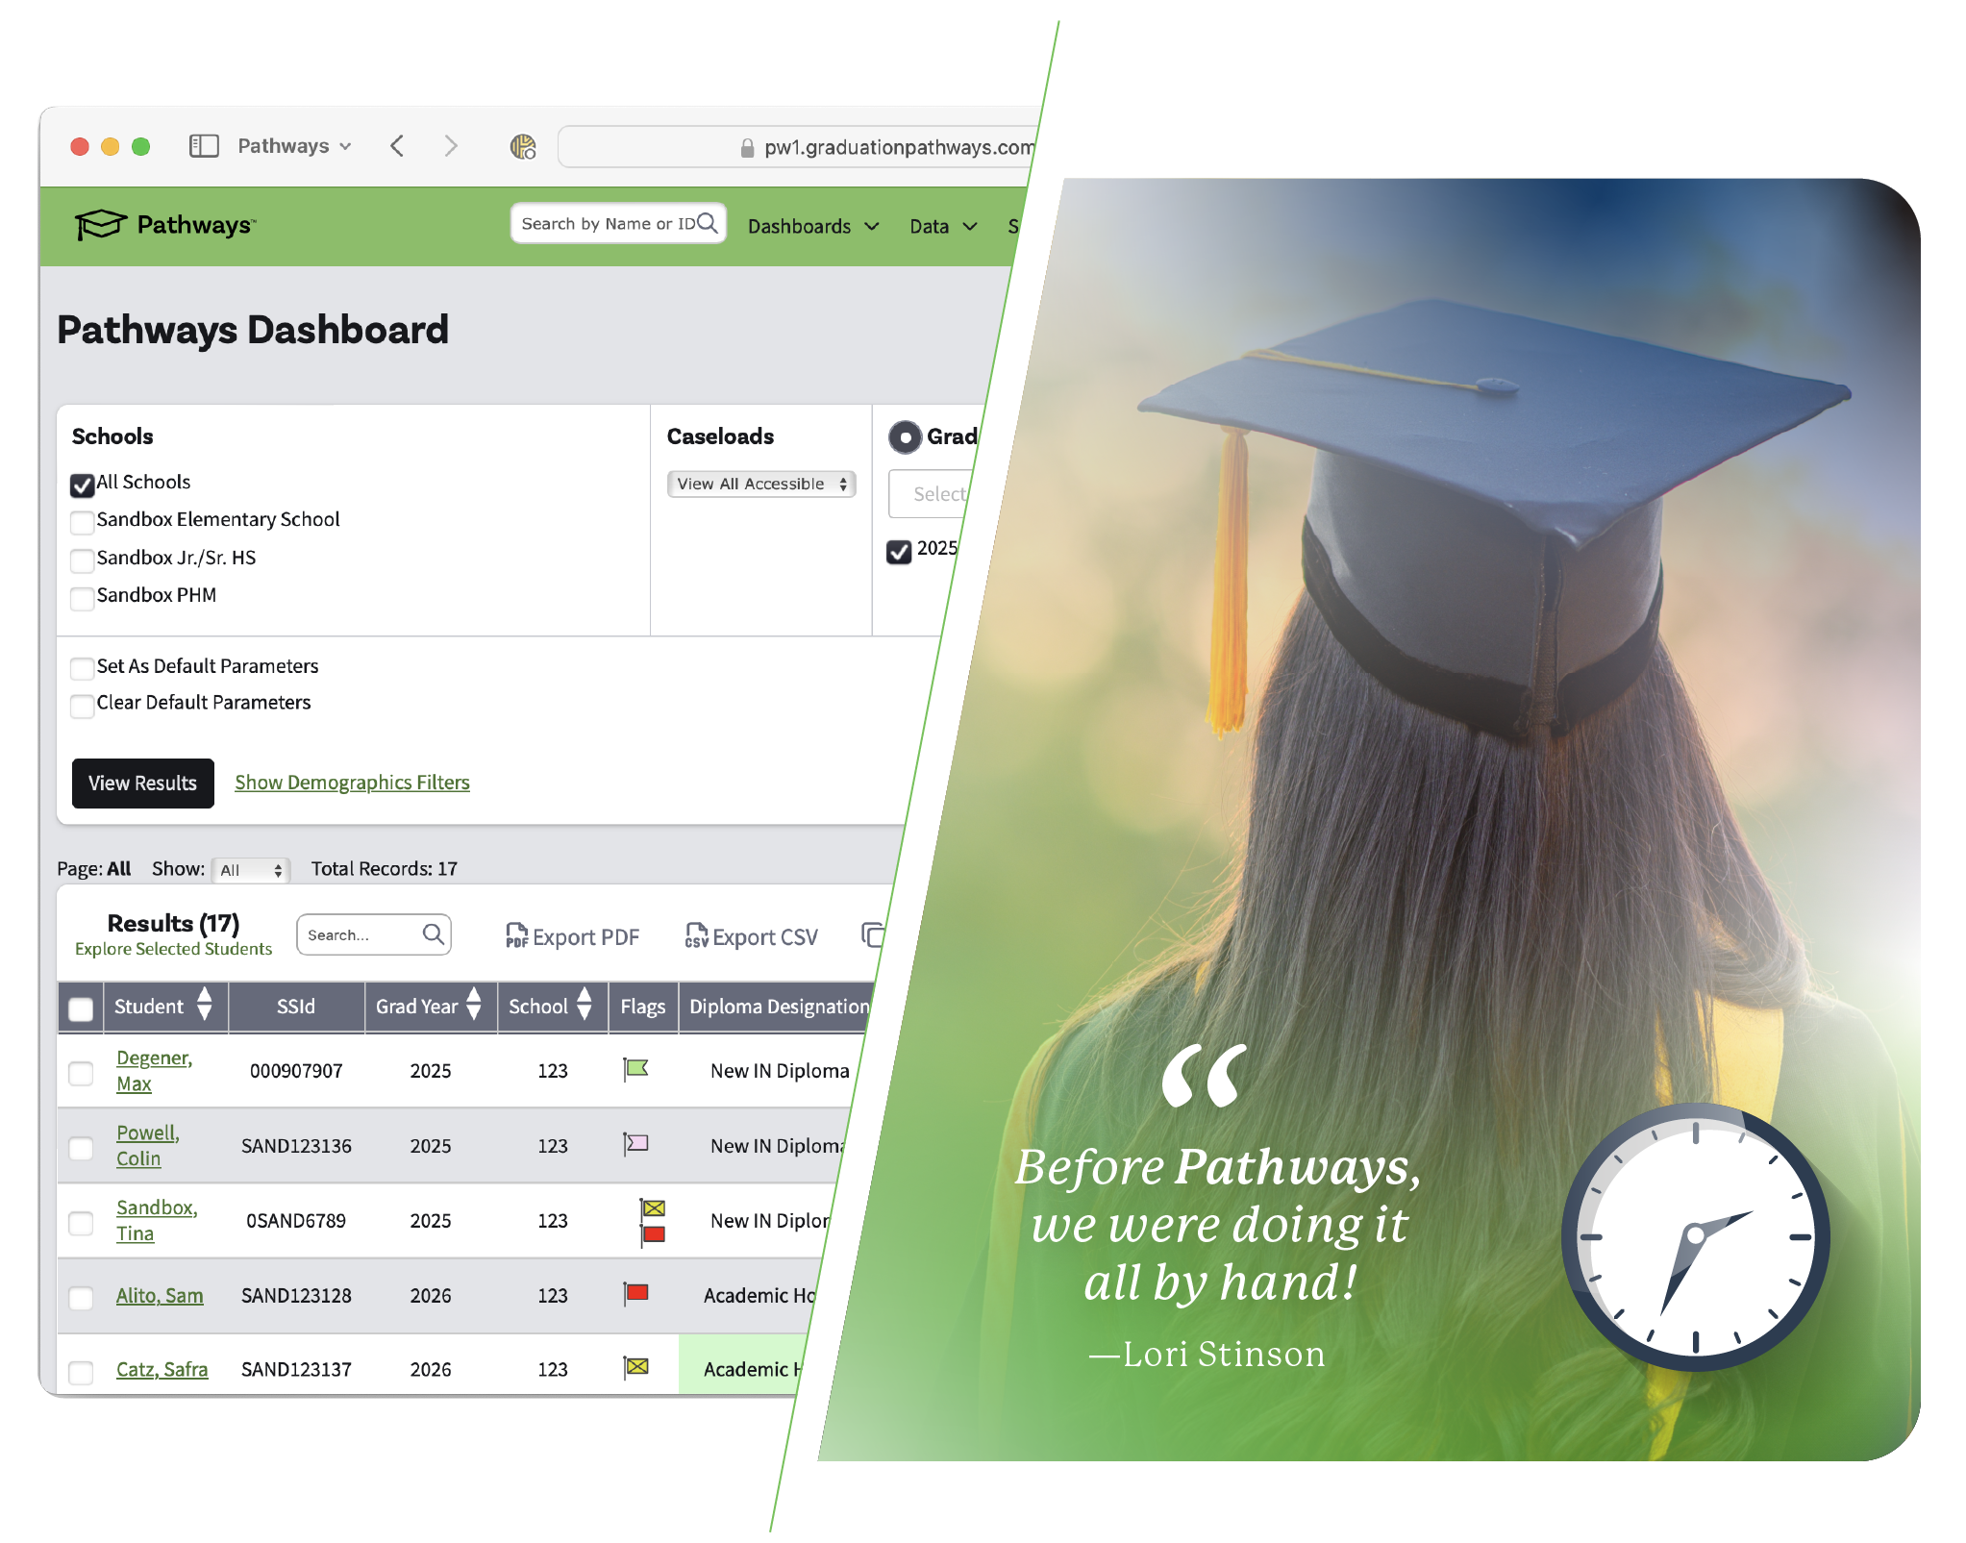Open student Catz, Safra

point(162,1369)
